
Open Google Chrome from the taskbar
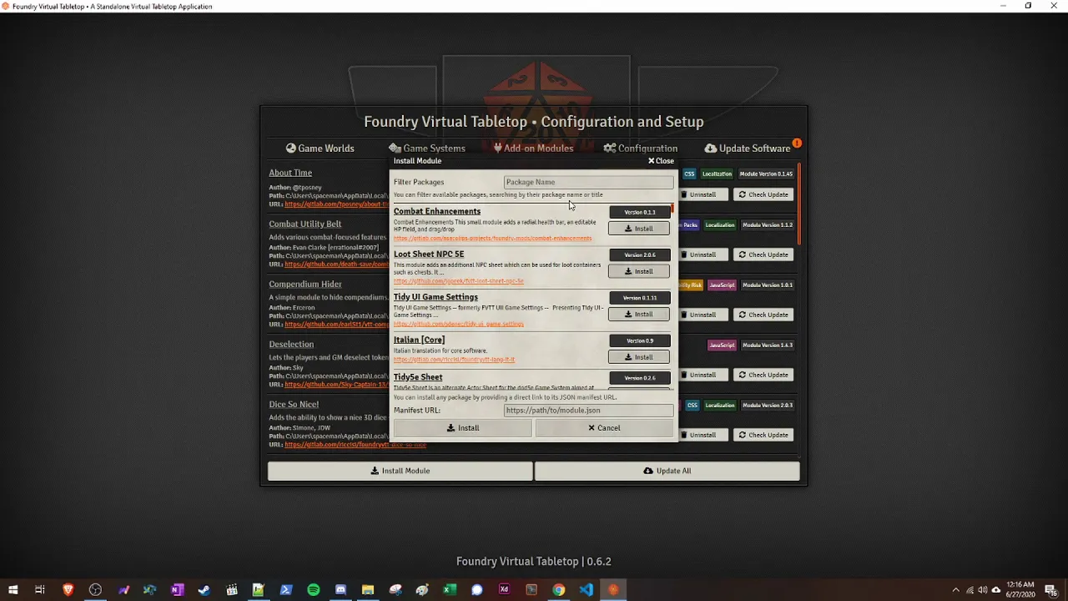pyautogui.click(x=559, y=589)
